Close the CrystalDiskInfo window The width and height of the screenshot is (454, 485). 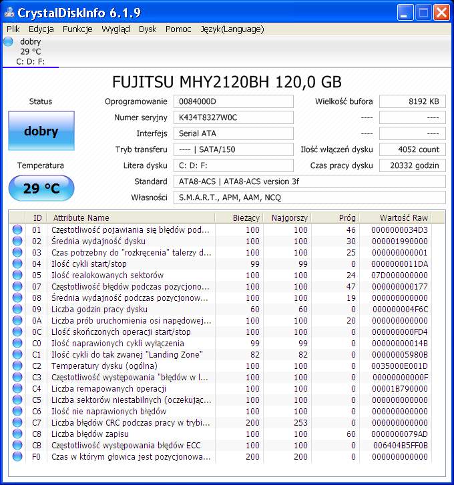click(x=441, y=13)
